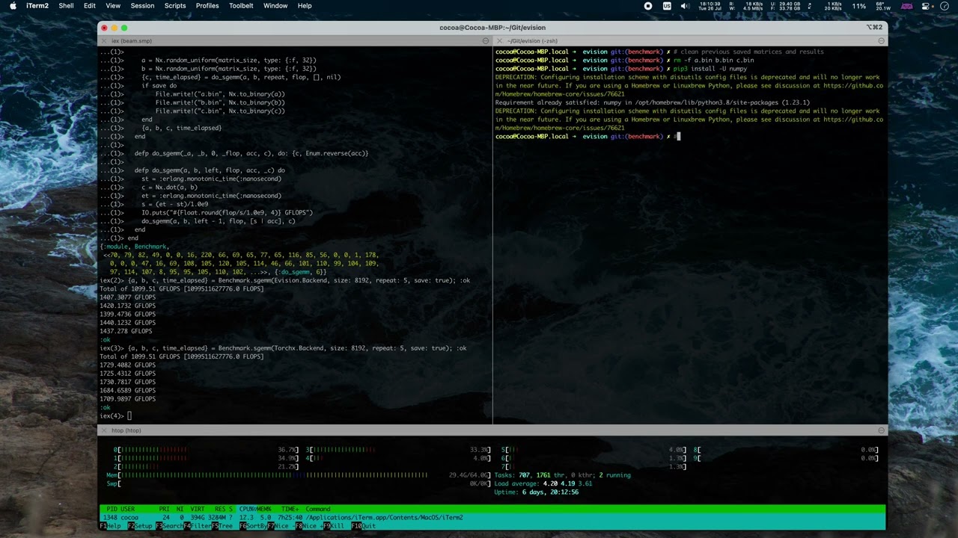Close the iex (beam.smp) pane
958x538 pixels.
point(104,41)
